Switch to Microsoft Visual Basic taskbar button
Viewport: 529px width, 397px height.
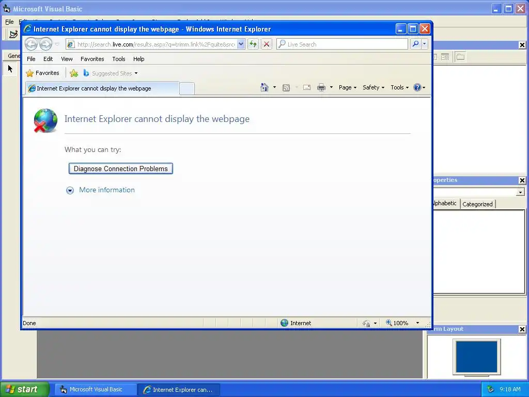pyautogui.click(x=96, y=390)
